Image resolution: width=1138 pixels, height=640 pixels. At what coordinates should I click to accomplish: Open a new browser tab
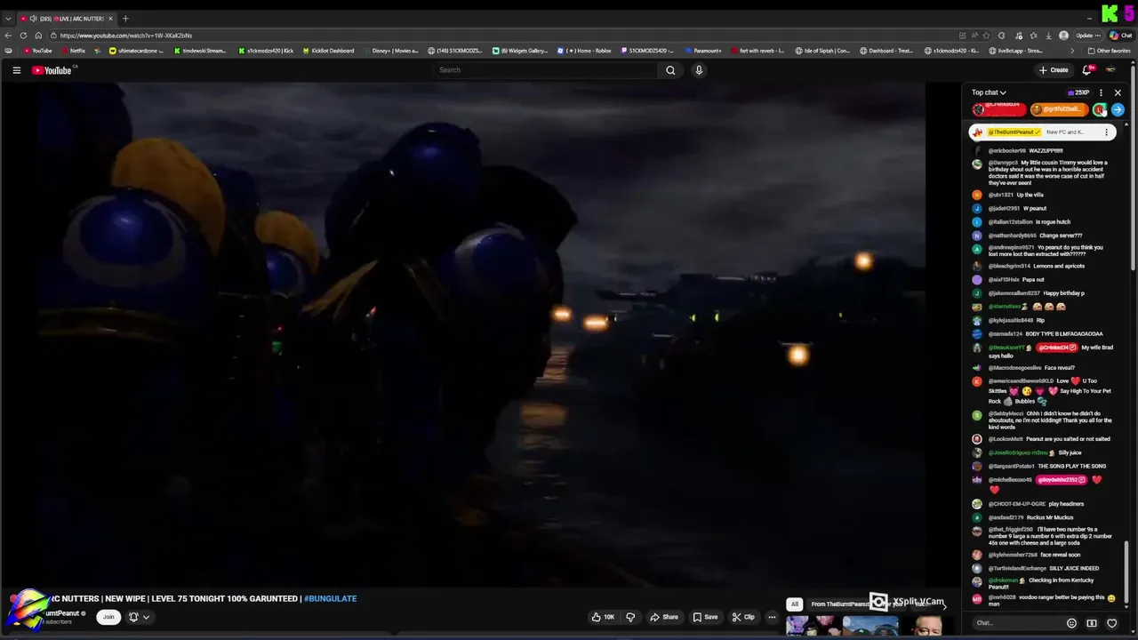[x=125, y=19]
